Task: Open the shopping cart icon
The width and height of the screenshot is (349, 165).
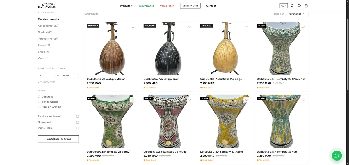Action: pos(306,6)
